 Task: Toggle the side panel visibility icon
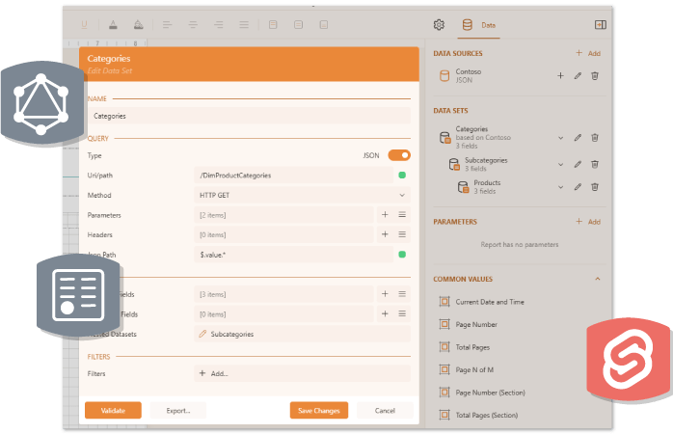(600, 25)
